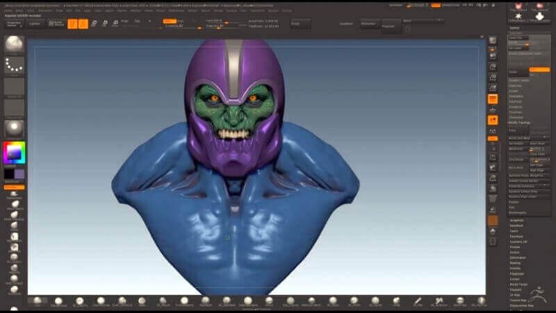Open the empty alpha slot

click(14, 87)
